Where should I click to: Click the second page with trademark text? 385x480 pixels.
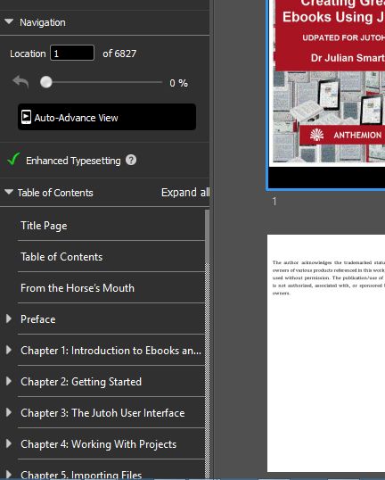(x=326, y=353)
